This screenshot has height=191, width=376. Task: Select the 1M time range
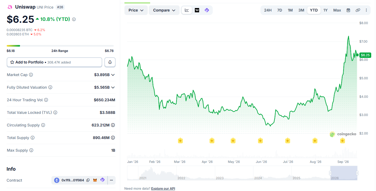290,10
